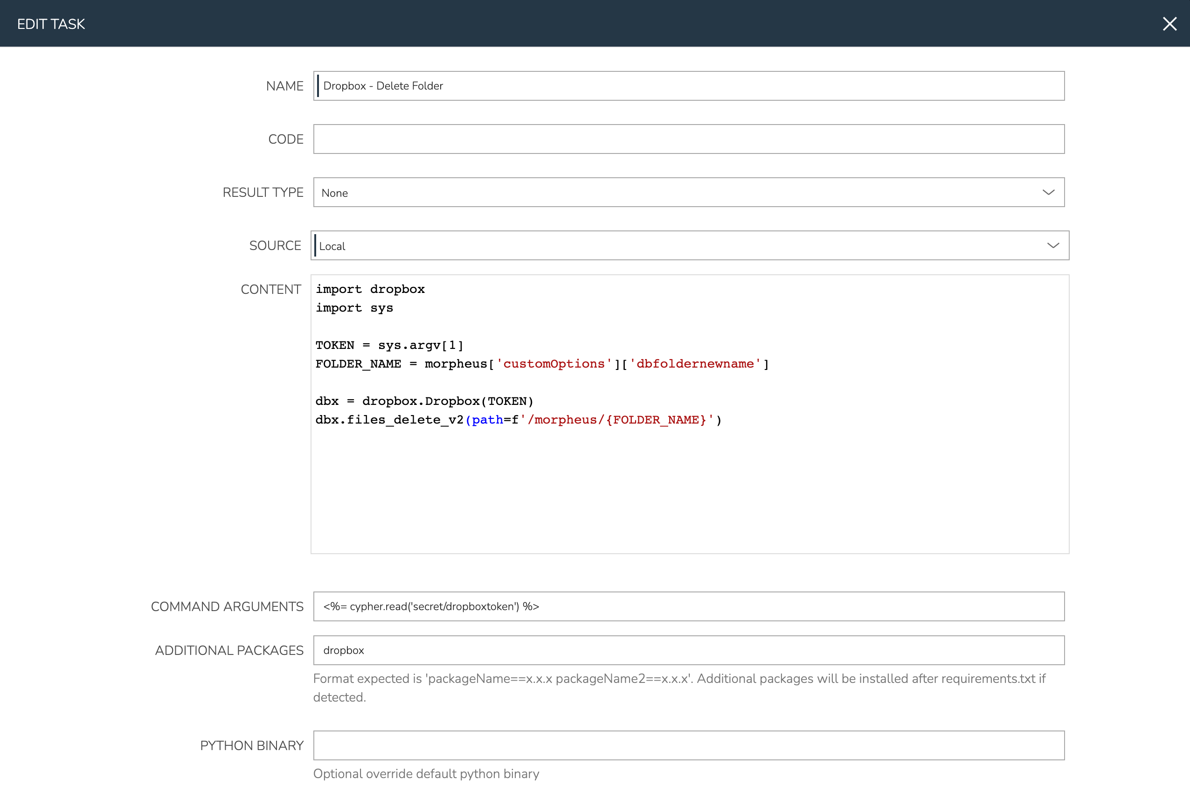Viewport: 1190px width, 793px height.
Task: Click the 'dbfoldernewname' string in code
Action: point(695,364)
